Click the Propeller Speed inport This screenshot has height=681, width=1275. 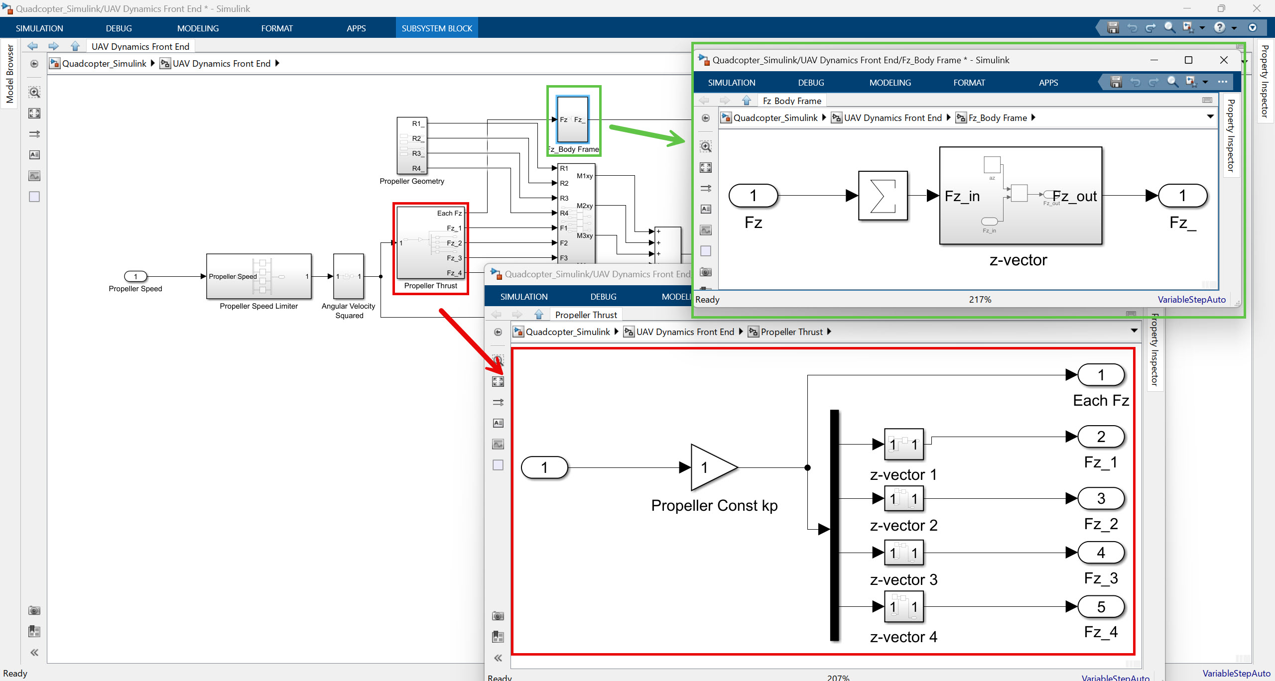[135, 276]
